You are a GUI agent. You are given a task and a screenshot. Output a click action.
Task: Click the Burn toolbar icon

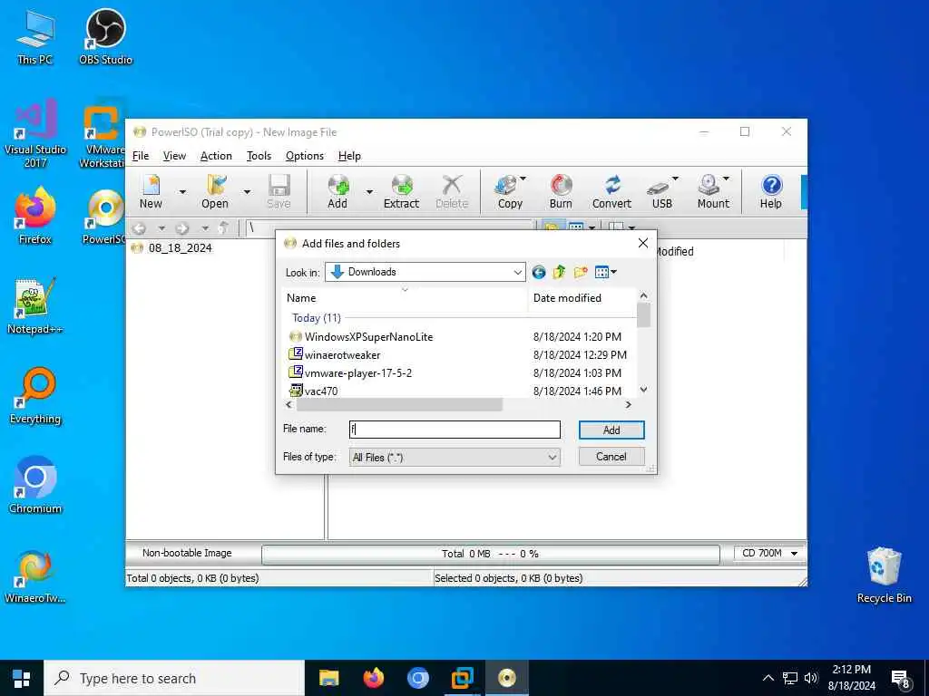(x=561, y=191)
